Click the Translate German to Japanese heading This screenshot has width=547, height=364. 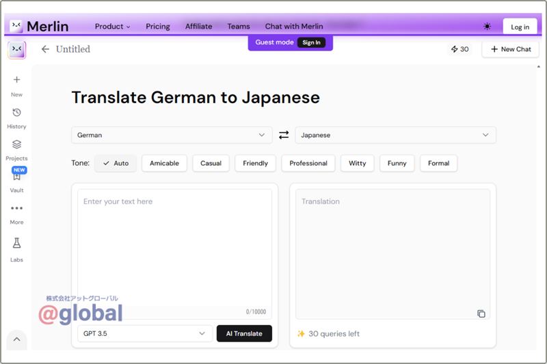tap(196, 97)
